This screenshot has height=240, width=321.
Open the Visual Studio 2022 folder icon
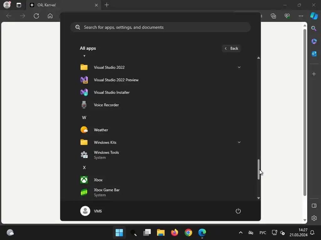pyautogui.click(x=84, y=67)
